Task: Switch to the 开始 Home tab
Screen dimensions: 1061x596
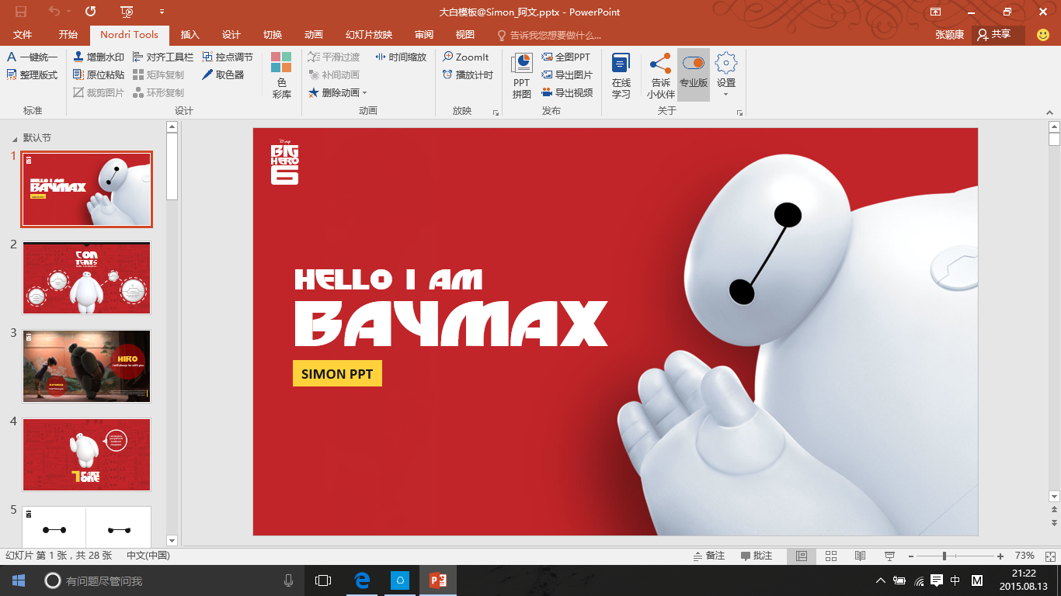Action: 68,35
